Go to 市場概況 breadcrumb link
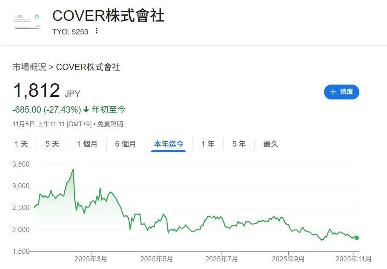This screenshot has height=269, width=387. (x=29, y=67)
